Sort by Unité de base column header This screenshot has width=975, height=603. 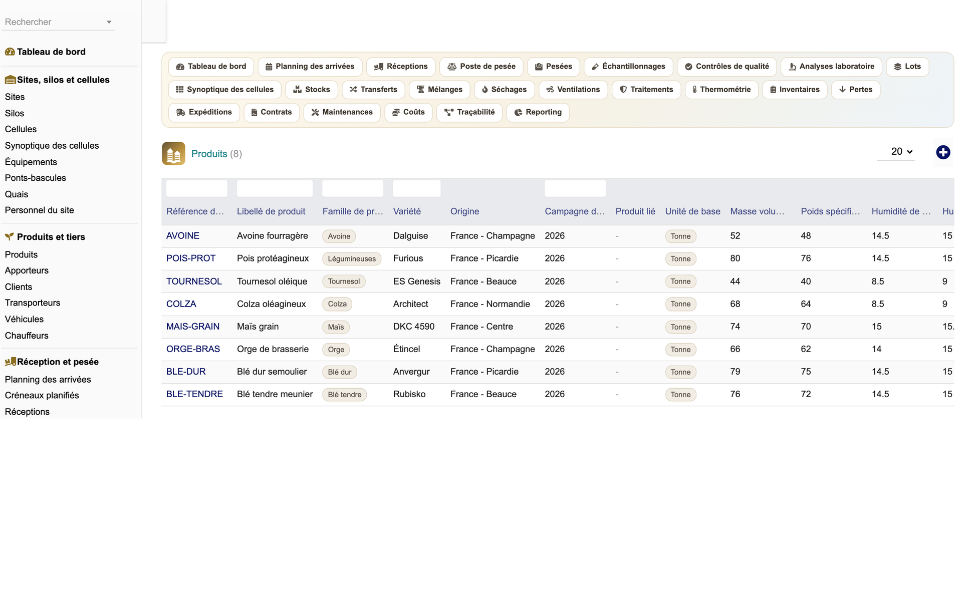pyautogui.click(x=692, y=212)
